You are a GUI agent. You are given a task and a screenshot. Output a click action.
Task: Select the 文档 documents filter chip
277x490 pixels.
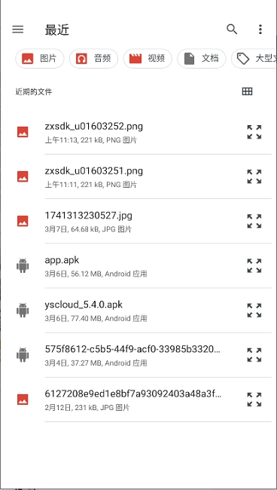click(202, 59)
